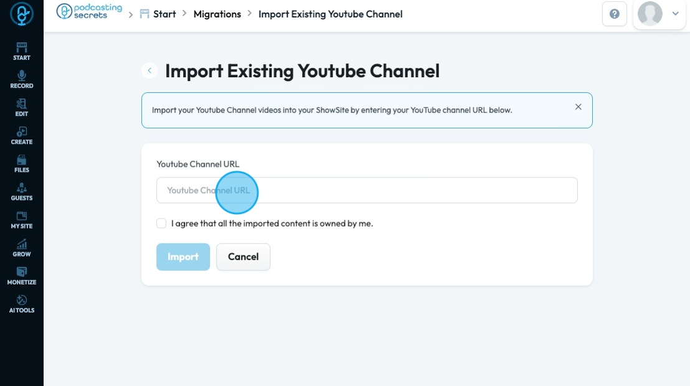
Task: Click the Podcasting Secrets header logo
Action: 89,11
